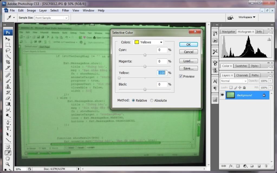
Task: Expand the Normal blend mode dropdown
Action: tap(234, 81)
